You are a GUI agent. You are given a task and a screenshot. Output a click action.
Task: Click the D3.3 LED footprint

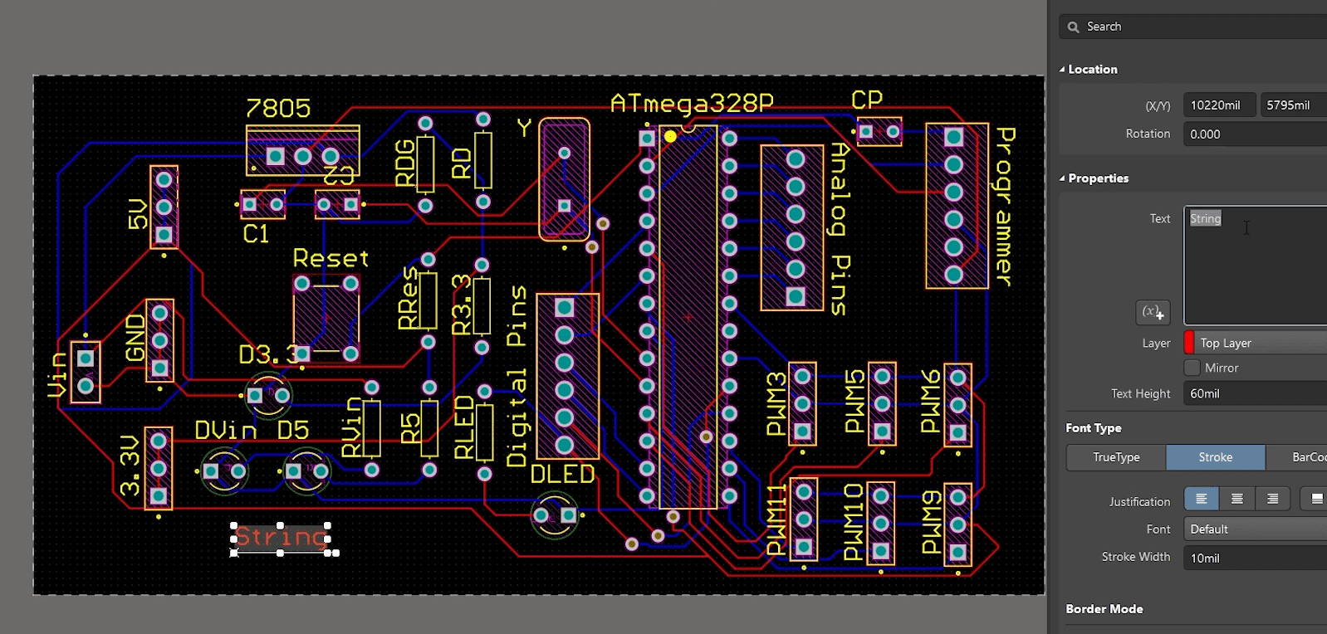pos(269,396)
